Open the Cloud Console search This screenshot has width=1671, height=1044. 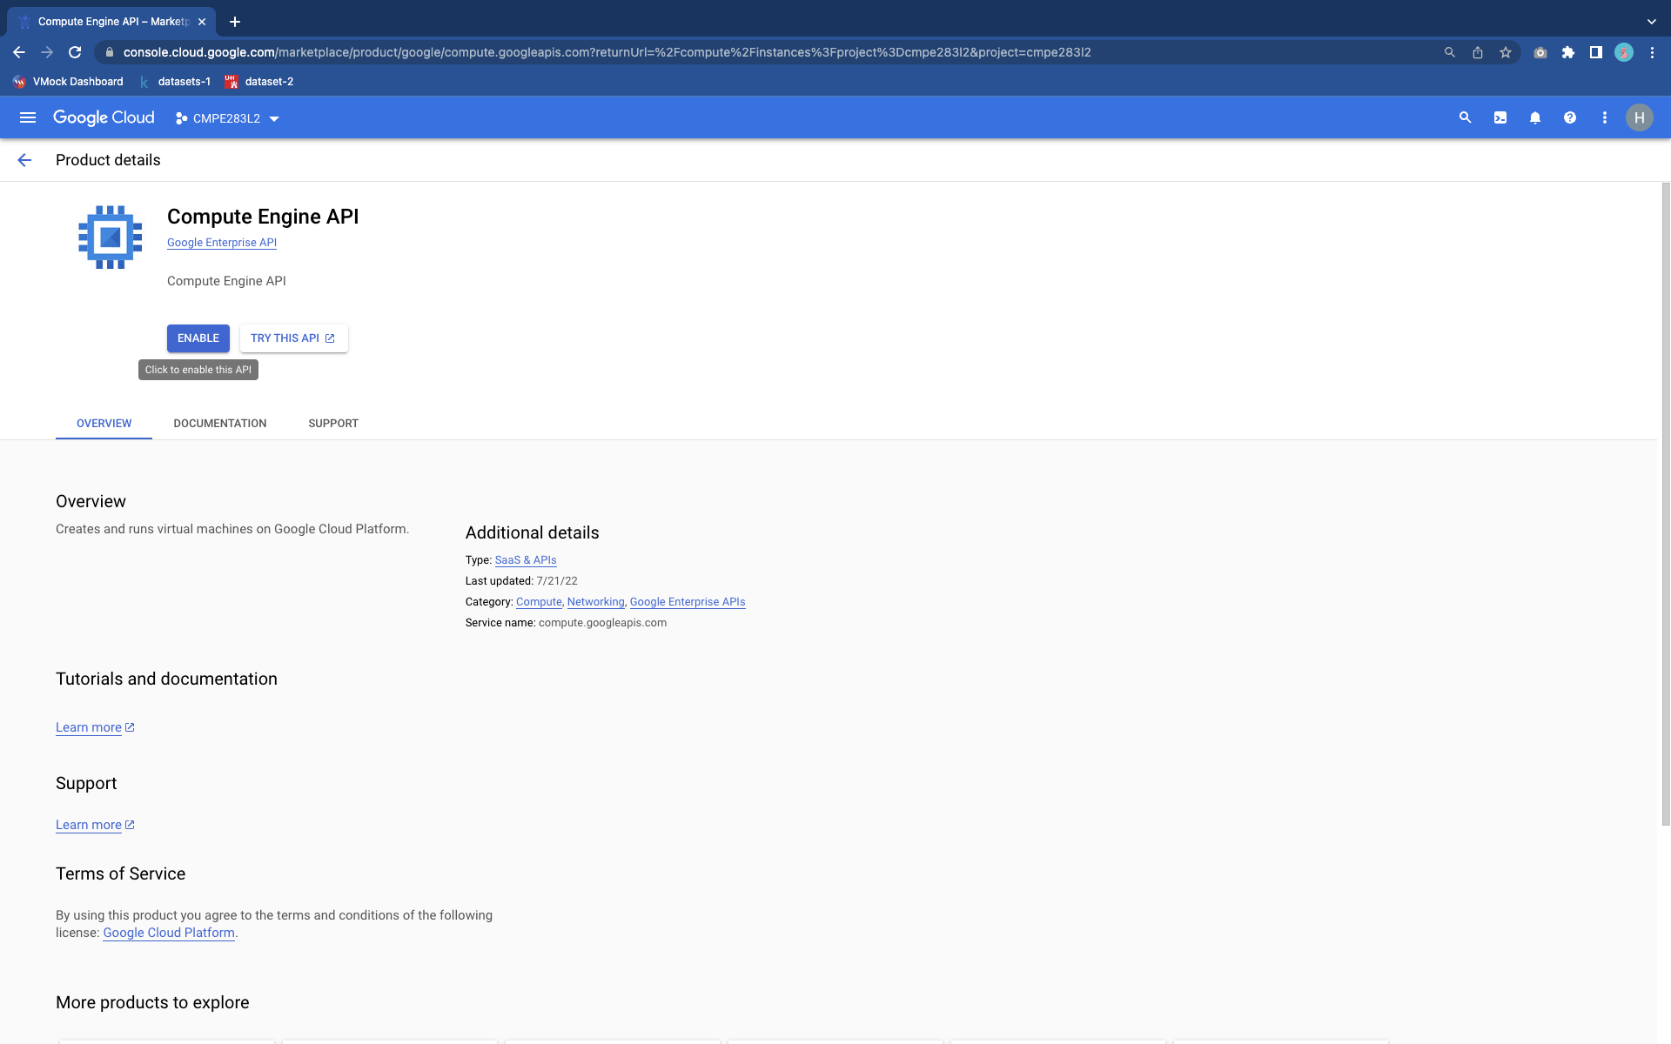click(1466, 117)
